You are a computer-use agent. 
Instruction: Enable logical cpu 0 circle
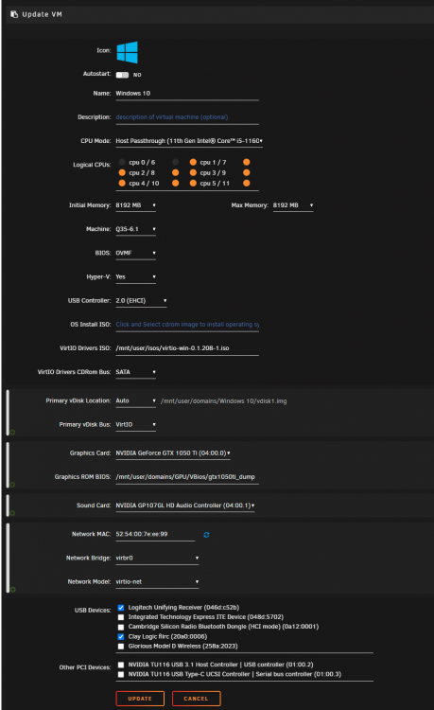click(x=122, y=162)
